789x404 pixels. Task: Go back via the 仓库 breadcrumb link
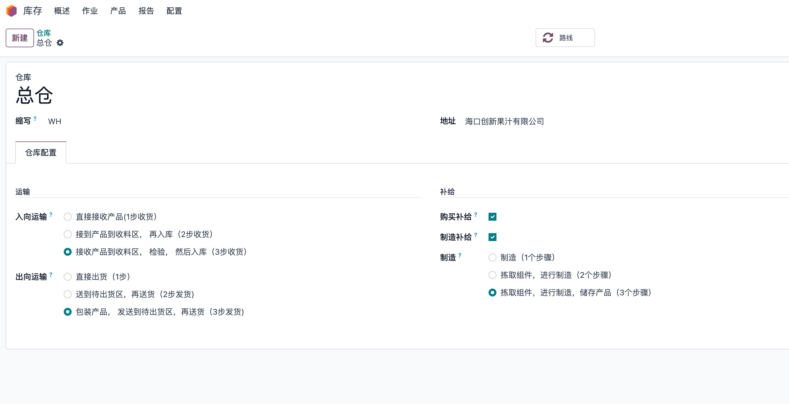(x=44, y=33)
